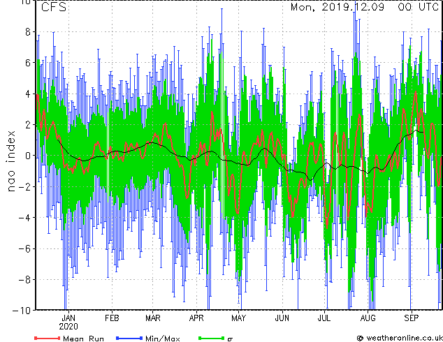Click the y-axis value -4
Image resolution: width=443 pixels, height=342 pixels.
point(24,217)
